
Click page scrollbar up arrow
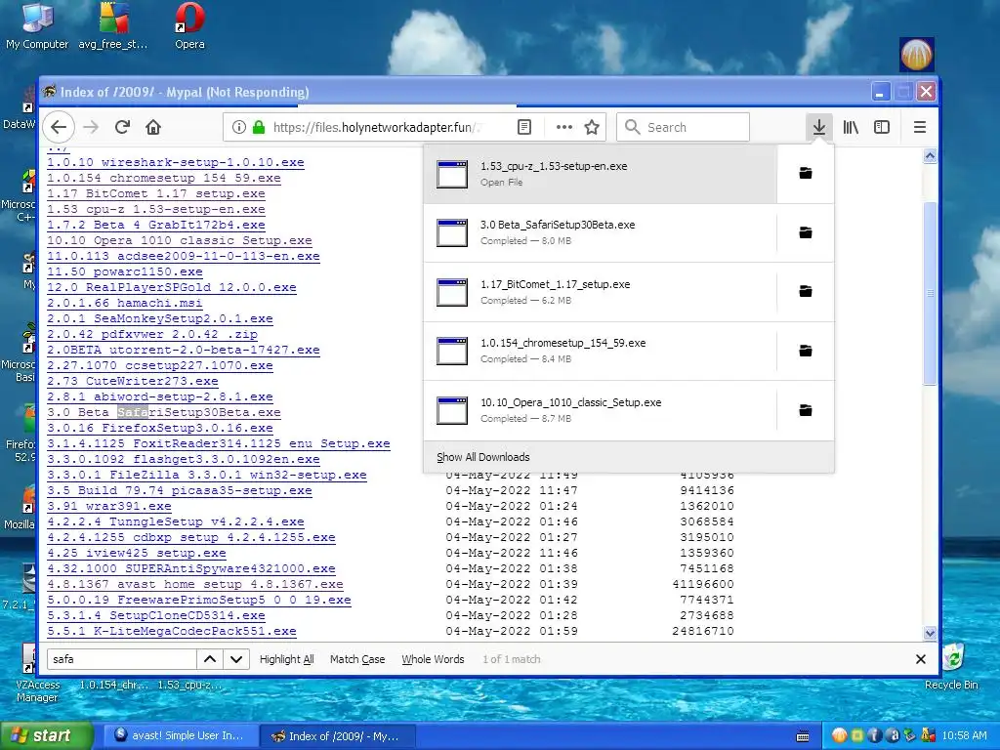[x=930, y=155]
